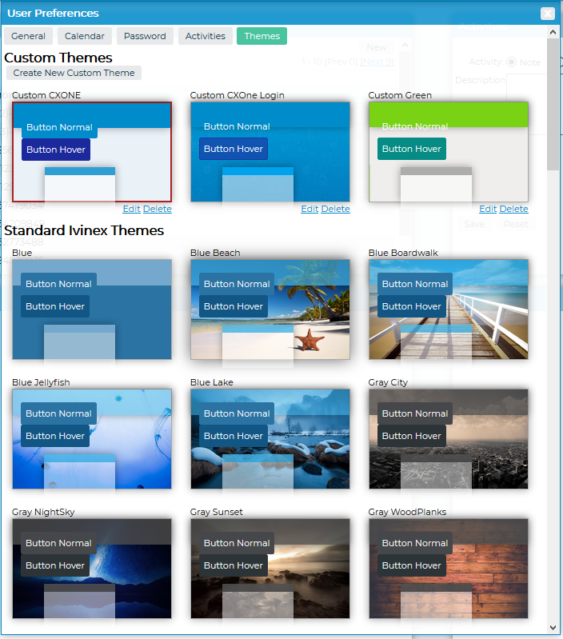Select the Custom CXONE theme thumbnail

pyautogui.click(x=92, y=152)
